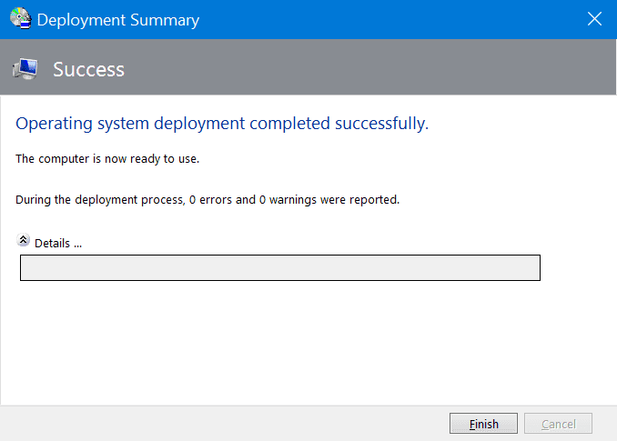This screenshot has width=617, height=441.
Task: Click the computer icon beside Success
Action: (25, 68)
